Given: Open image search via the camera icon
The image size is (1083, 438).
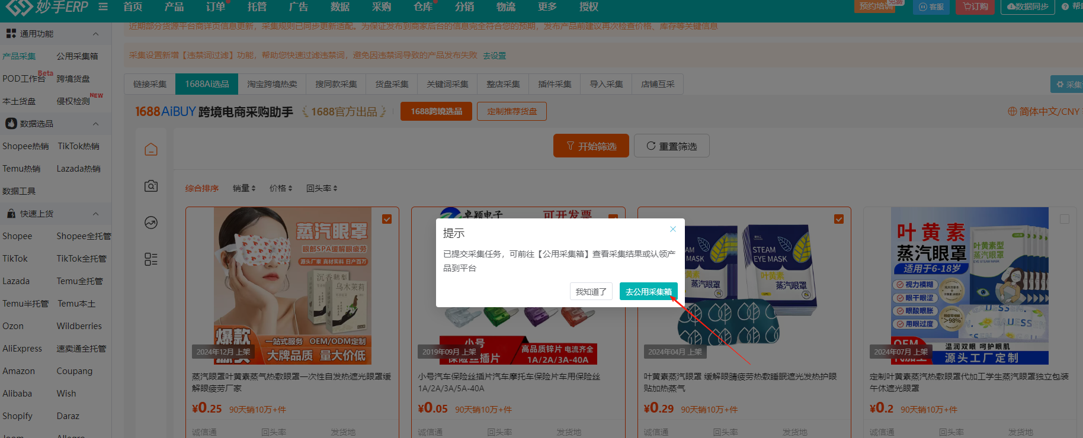Looking at the screenshot, I should (151, 186).
